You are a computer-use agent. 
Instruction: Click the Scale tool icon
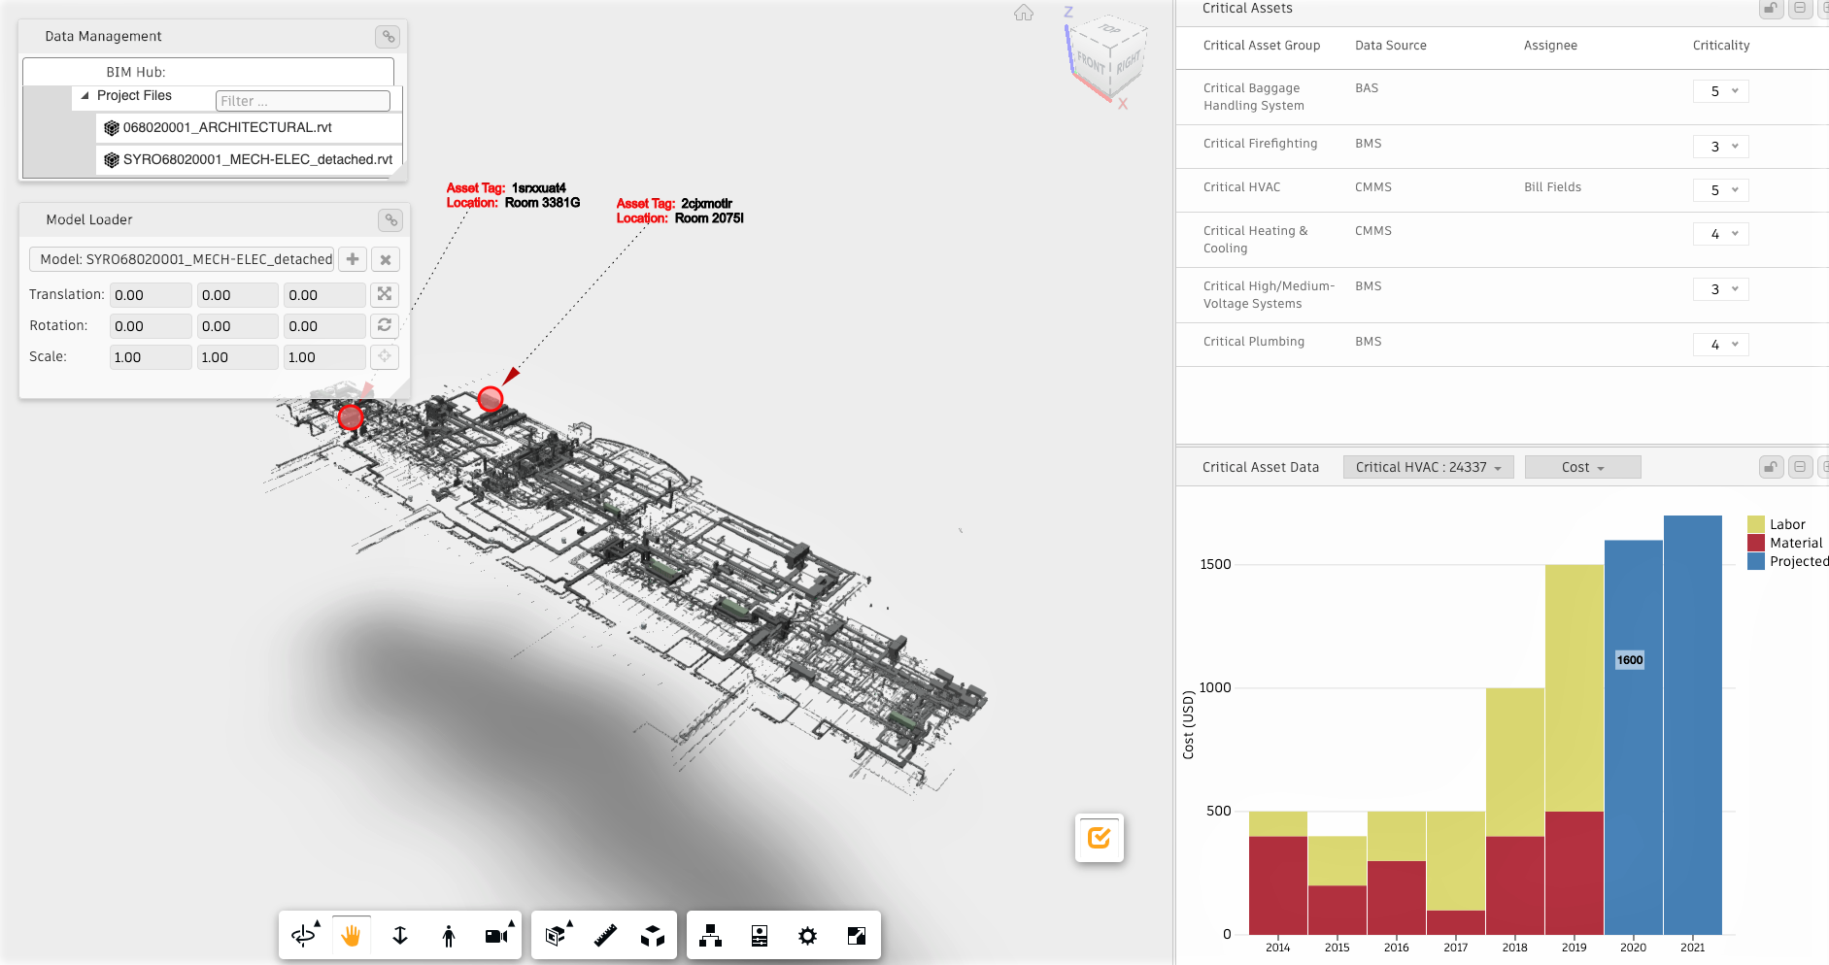[x=385, y=356]
